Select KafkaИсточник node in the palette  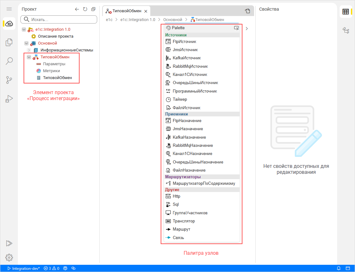[186, 58]
